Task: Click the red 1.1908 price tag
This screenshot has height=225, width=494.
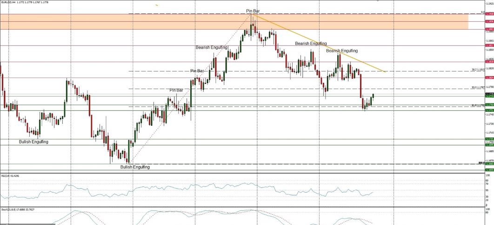Action: (x=489, y=14)
